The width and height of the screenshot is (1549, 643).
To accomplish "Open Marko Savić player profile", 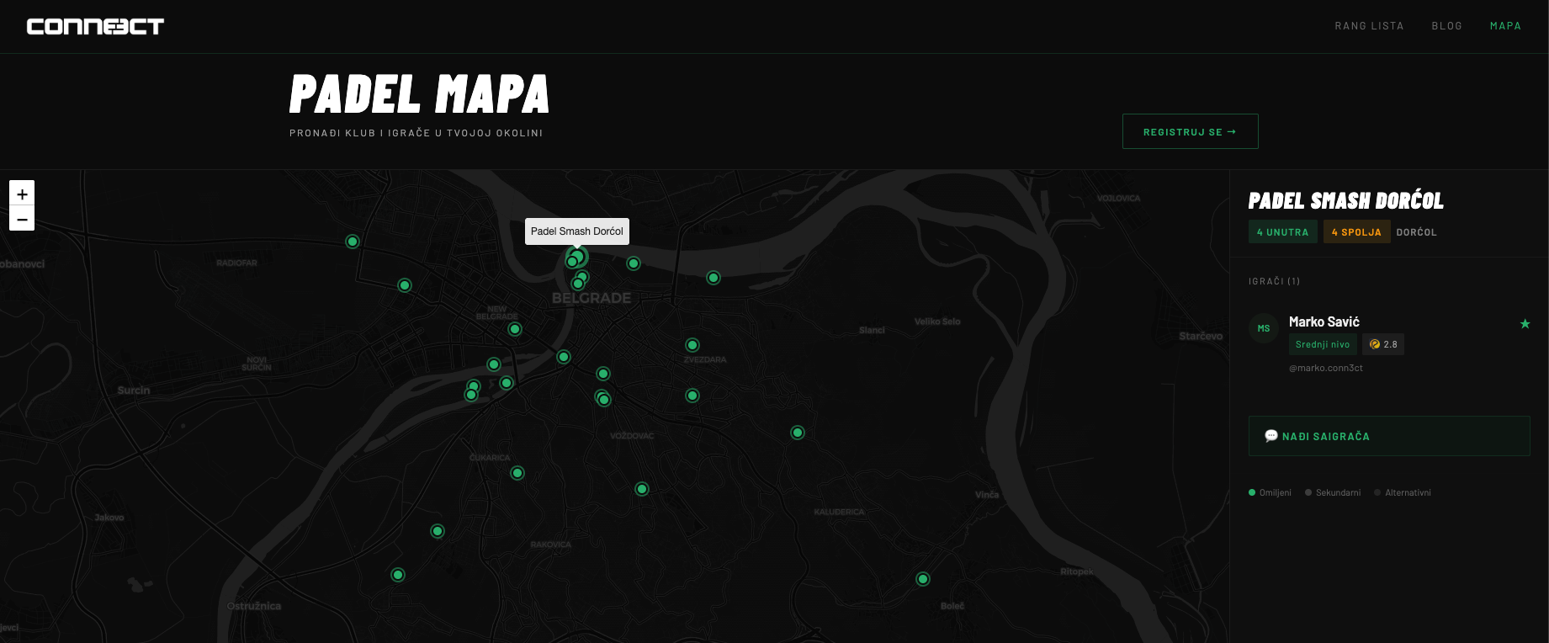I will (1324, 321).
